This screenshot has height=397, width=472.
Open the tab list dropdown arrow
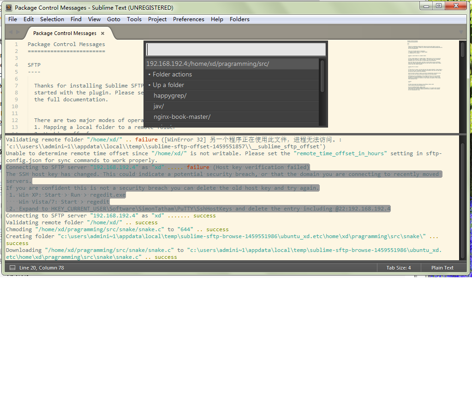click(x=461, y=32)
